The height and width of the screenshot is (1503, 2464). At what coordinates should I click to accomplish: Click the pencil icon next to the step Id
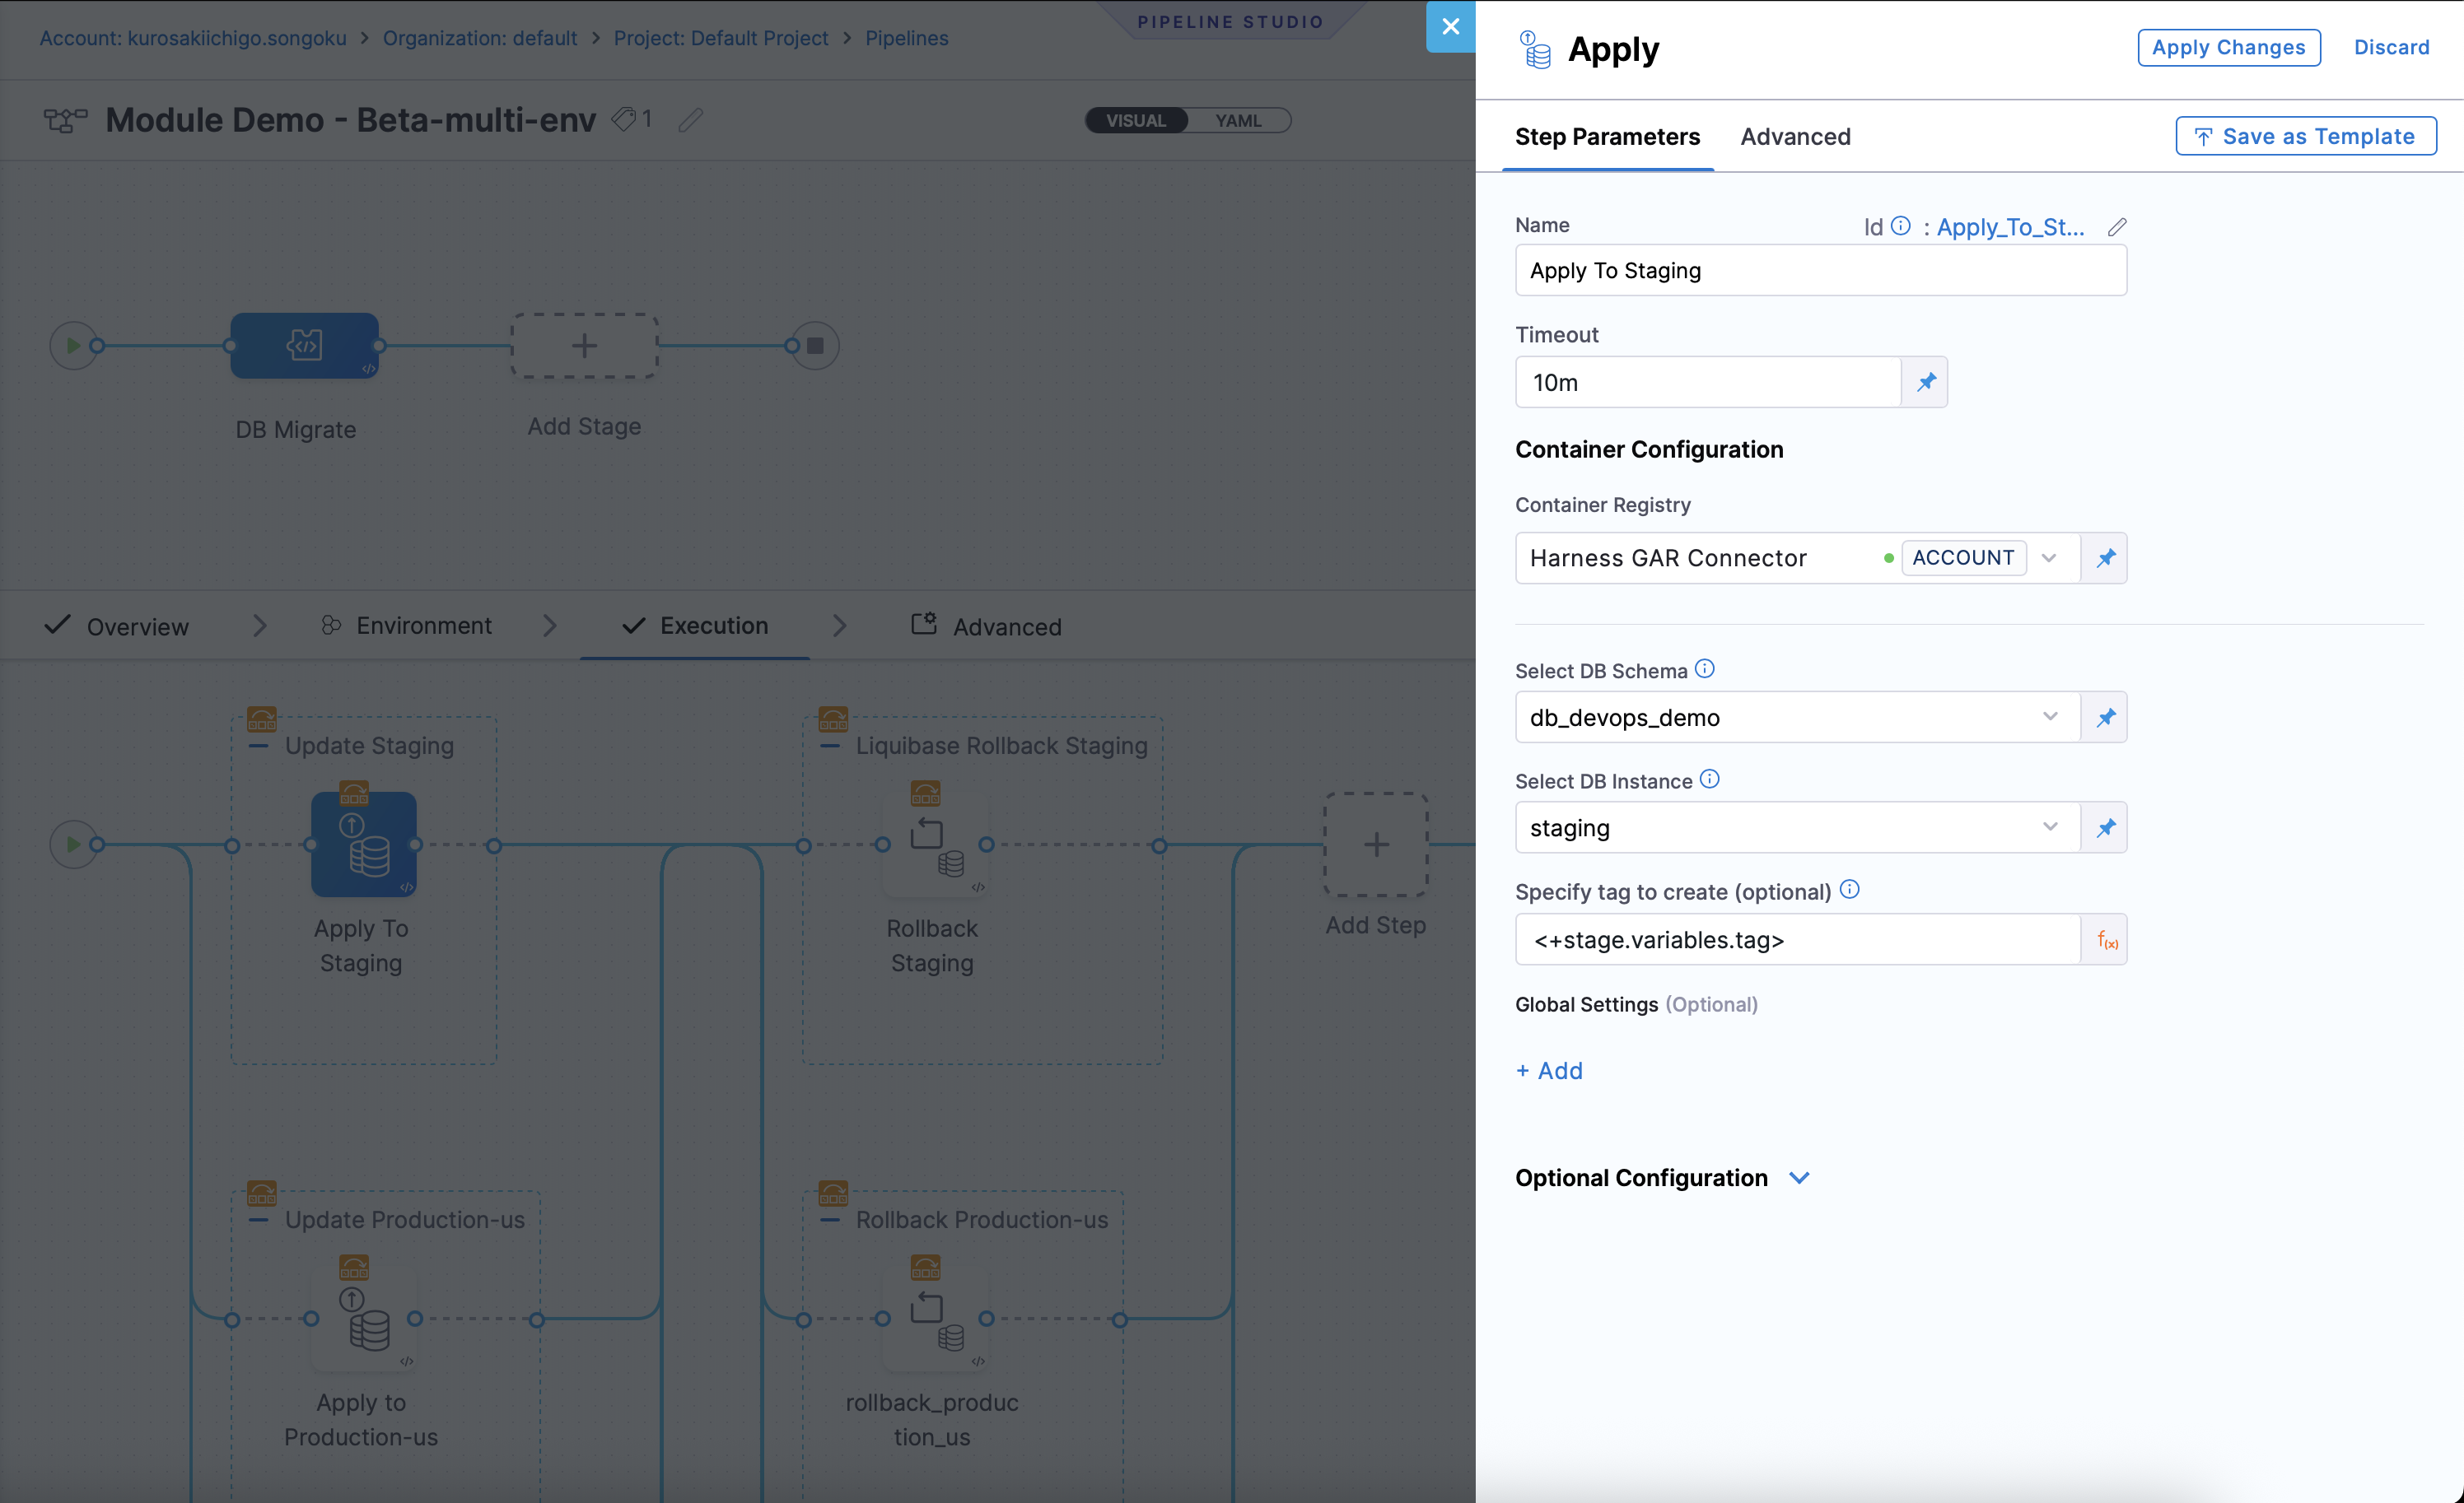pos(2117,227)
